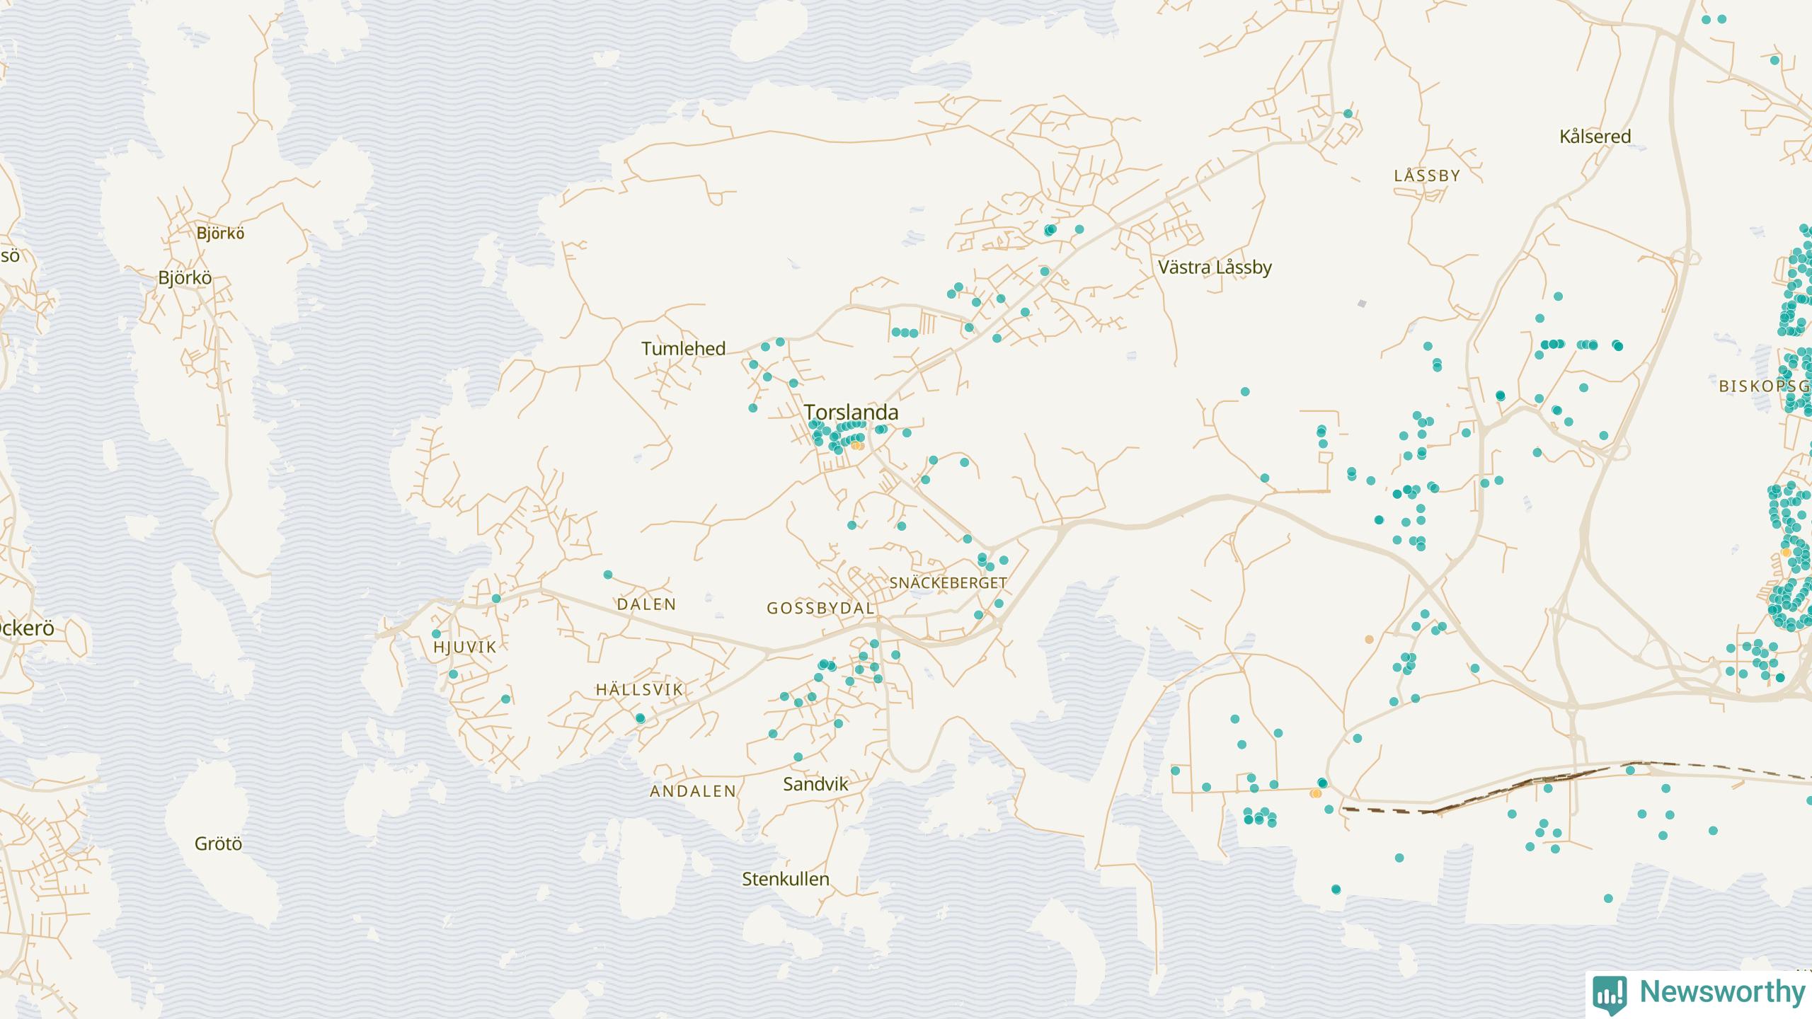Click the orange markers below Torslanda label
The image size is (1812, 1019).
pos(857,446)
